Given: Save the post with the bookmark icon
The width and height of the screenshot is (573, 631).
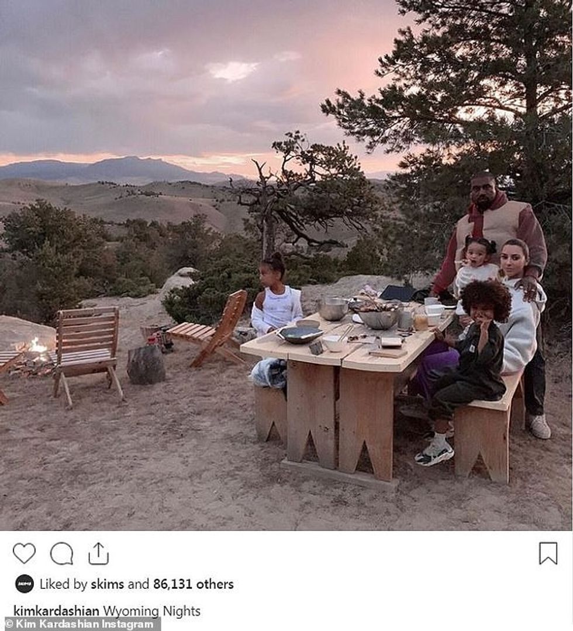Looking at the screenshot, I should pos(548,553).
